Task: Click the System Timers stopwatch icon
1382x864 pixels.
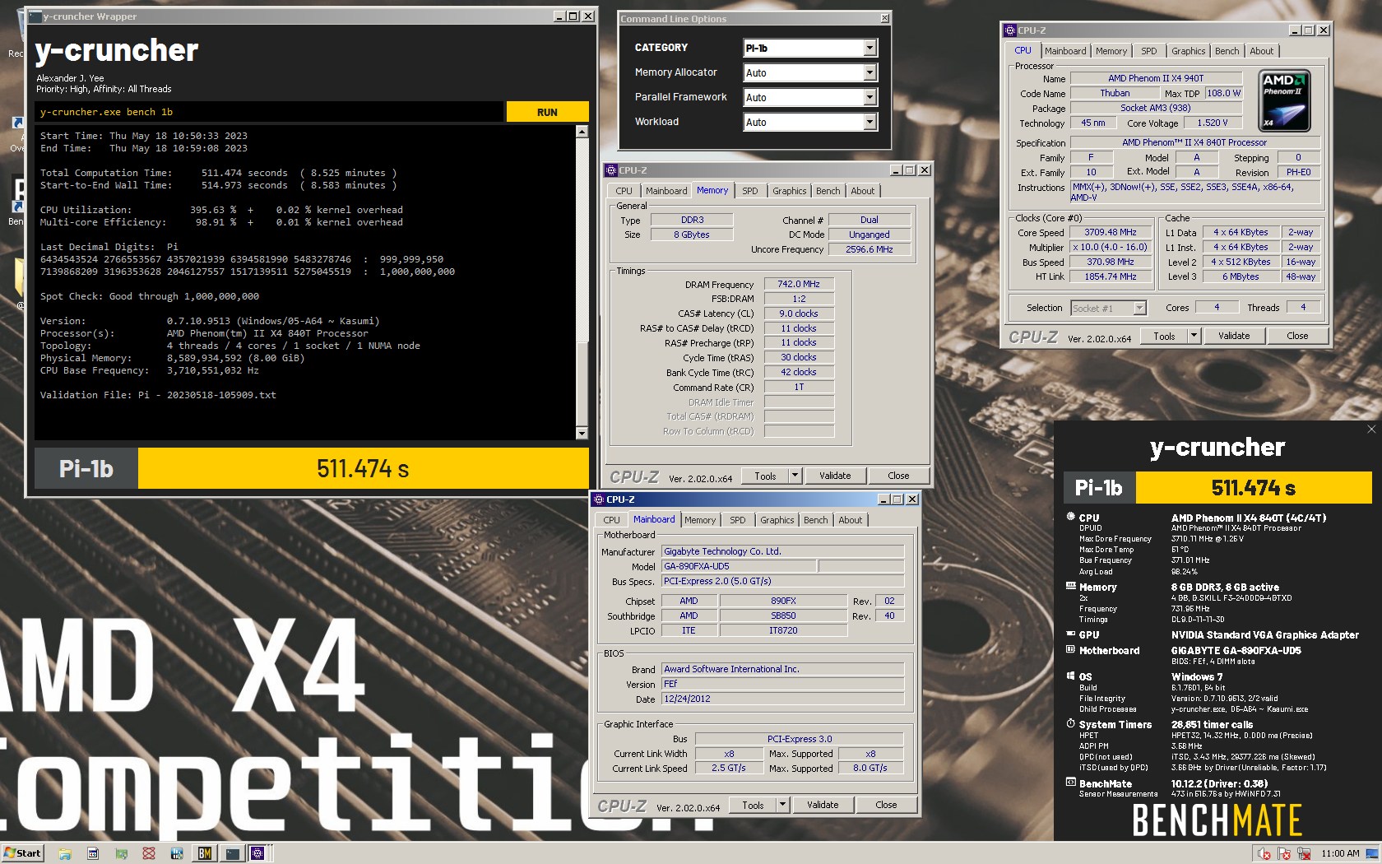Action: 1070,724
